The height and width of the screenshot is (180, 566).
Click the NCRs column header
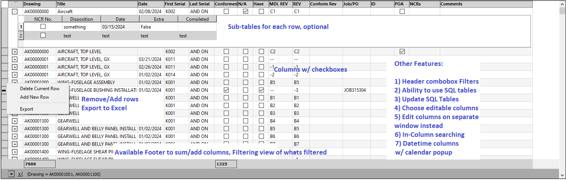coord(424,4)
